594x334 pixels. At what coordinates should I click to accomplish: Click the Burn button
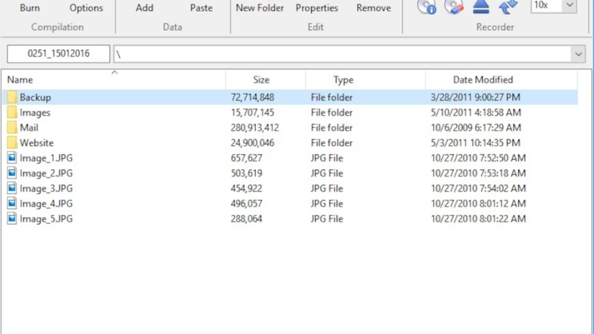[x=30, y=8]
